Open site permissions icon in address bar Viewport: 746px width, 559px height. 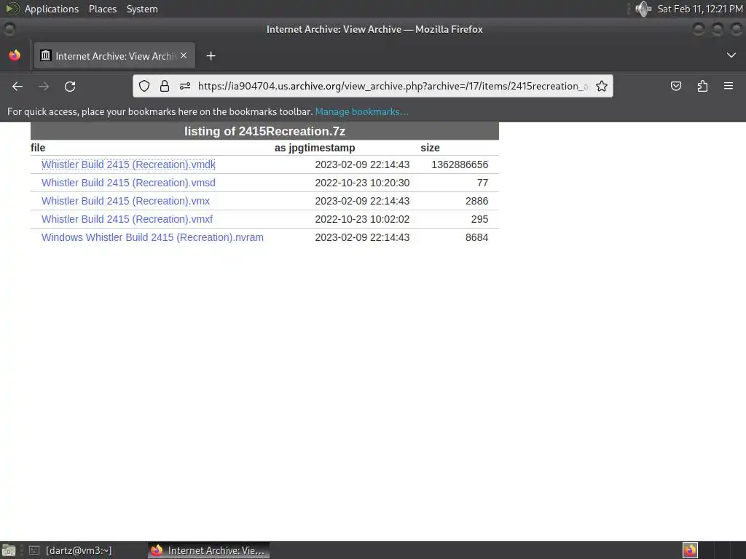point(185,86)
